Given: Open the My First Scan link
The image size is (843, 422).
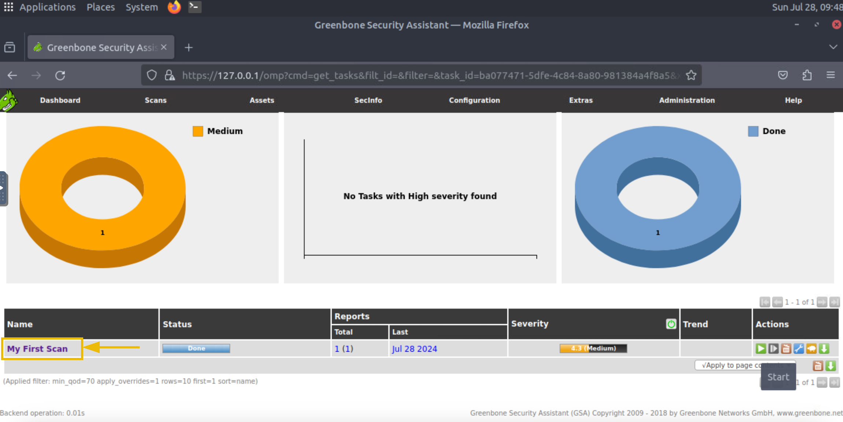Looking at the screenshot, I should tap(37, 349).
